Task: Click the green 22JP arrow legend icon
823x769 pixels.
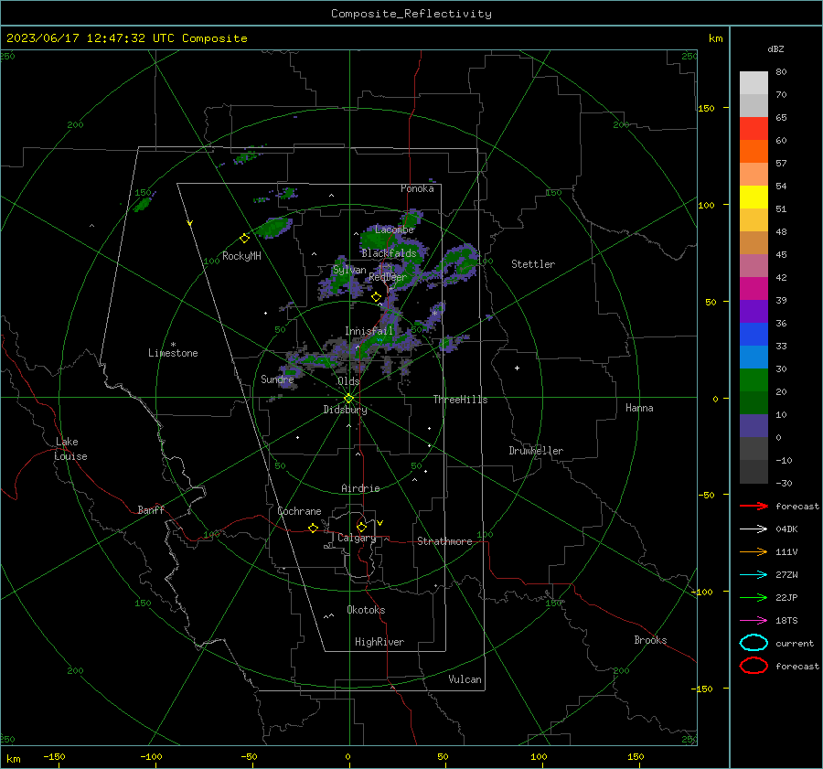Action: point(754,597)
